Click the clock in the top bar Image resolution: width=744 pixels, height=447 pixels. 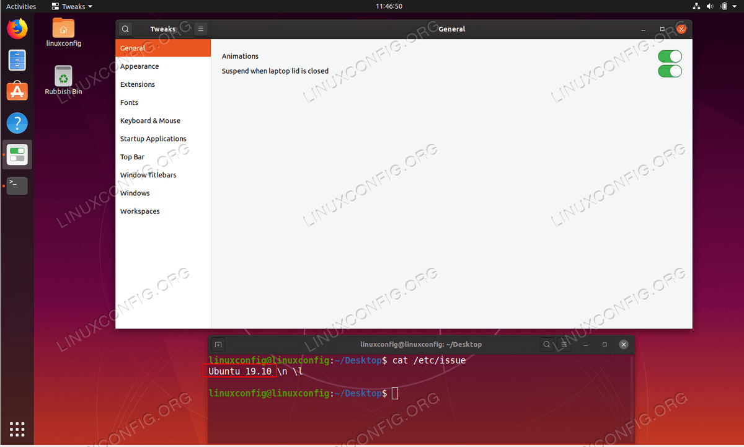(x=389, y=6)
